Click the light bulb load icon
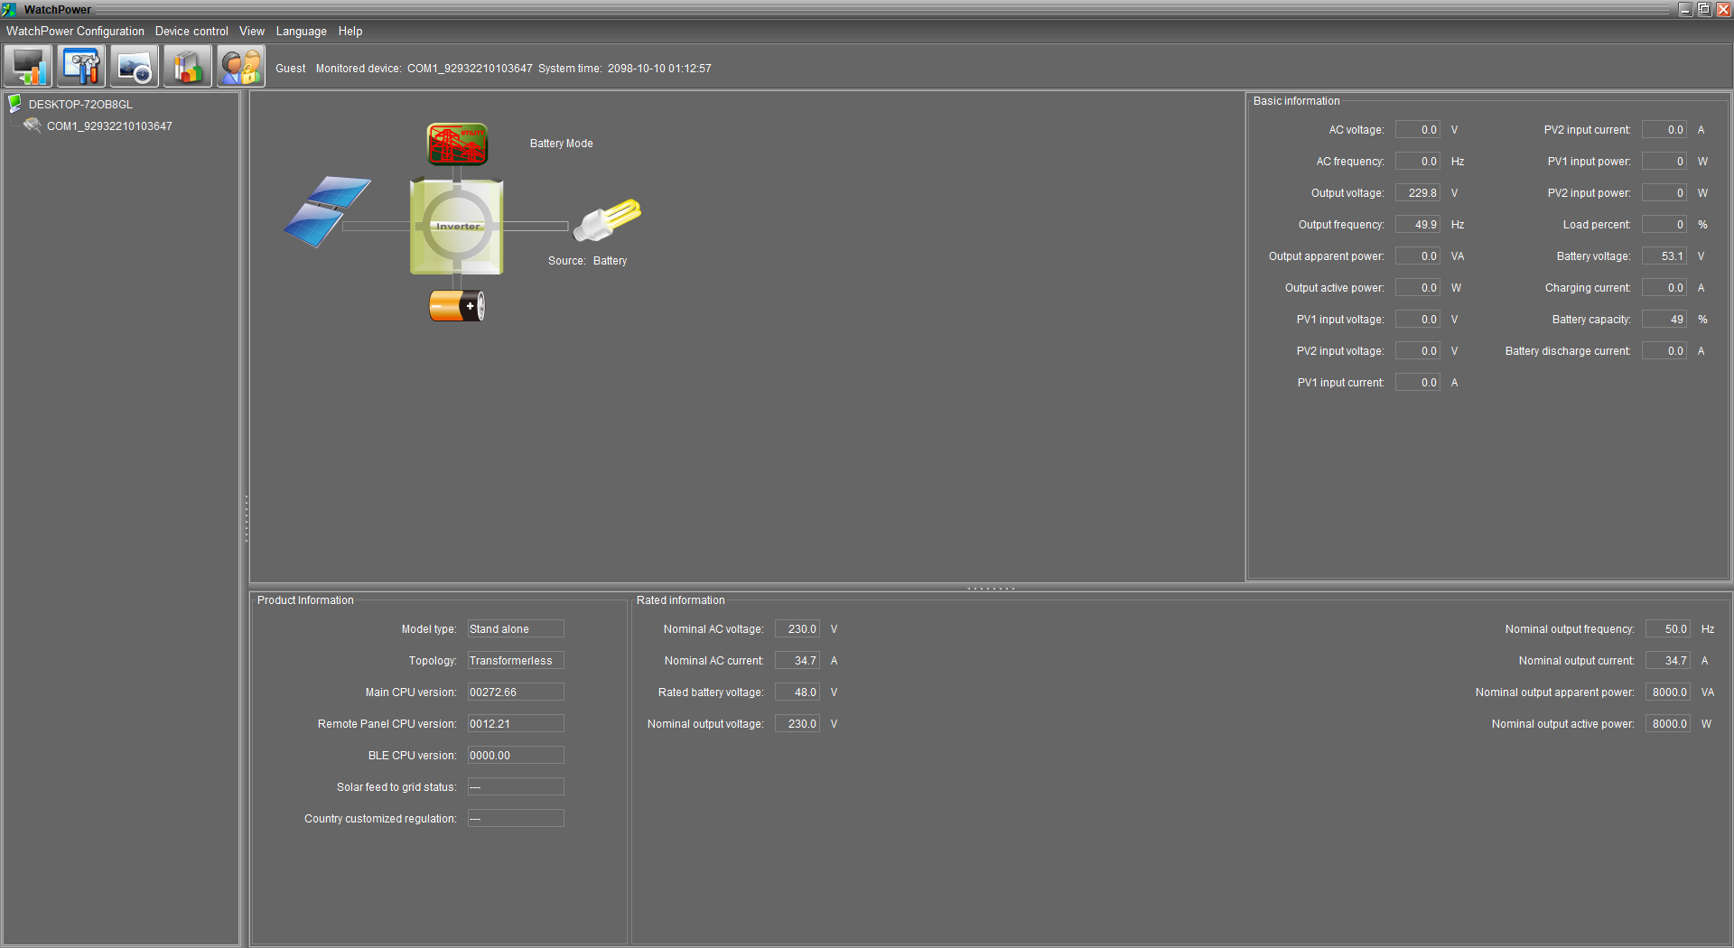 pyautogui.click(x=607, y=220)
